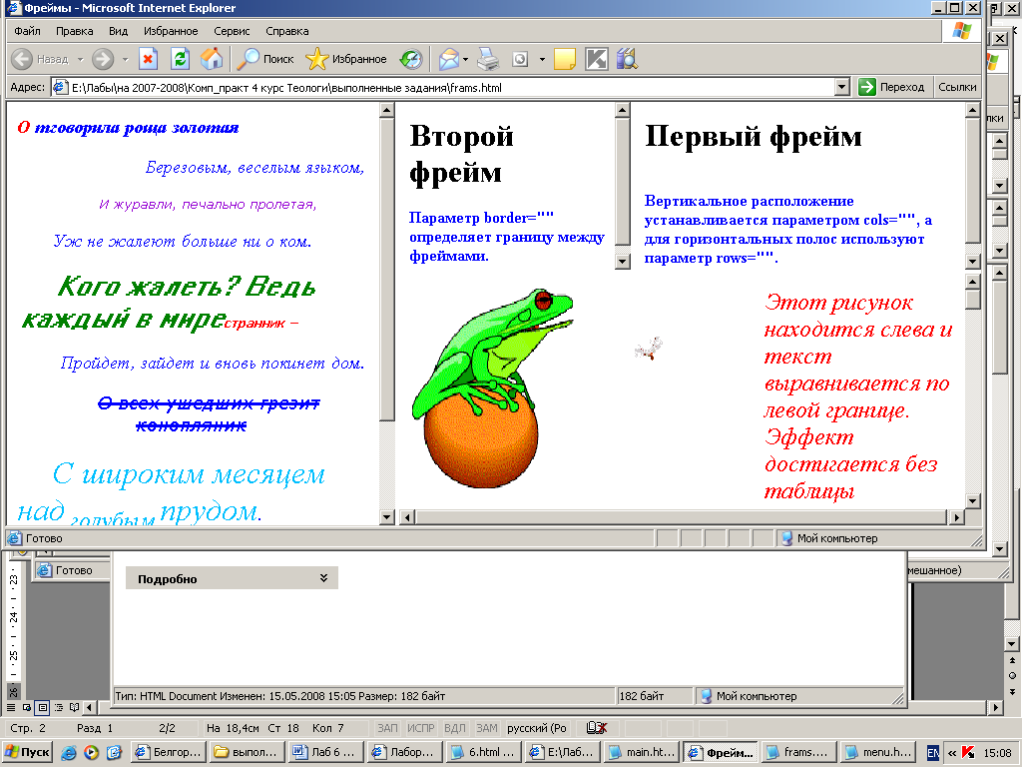Image resolution: width=1022 pixels, height=767 pixels.
Task: Expand the Подробно details panel chevron
Action: coord(324,578)
